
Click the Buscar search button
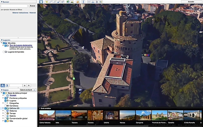32,6
